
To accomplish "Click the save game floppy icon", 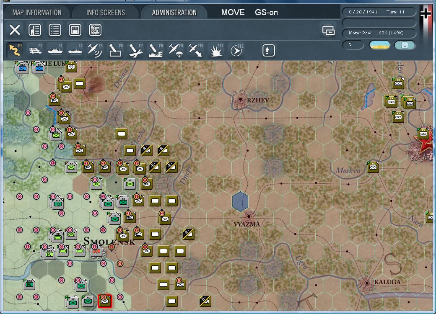I will click(x=75, y=30).
